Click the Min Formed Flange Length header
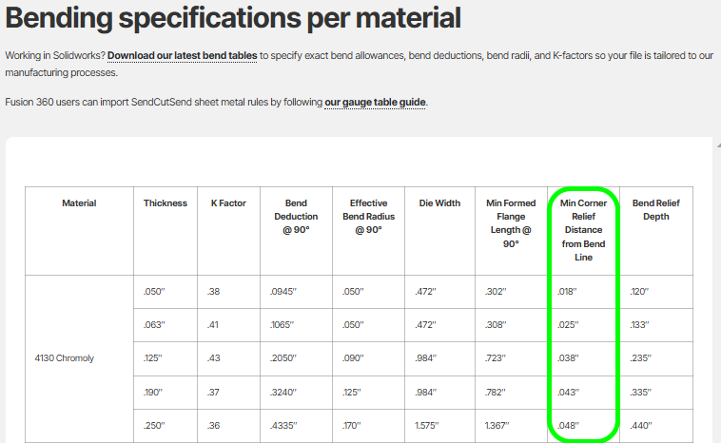Screen dimensions: 721x443 [x=511, y=222]
